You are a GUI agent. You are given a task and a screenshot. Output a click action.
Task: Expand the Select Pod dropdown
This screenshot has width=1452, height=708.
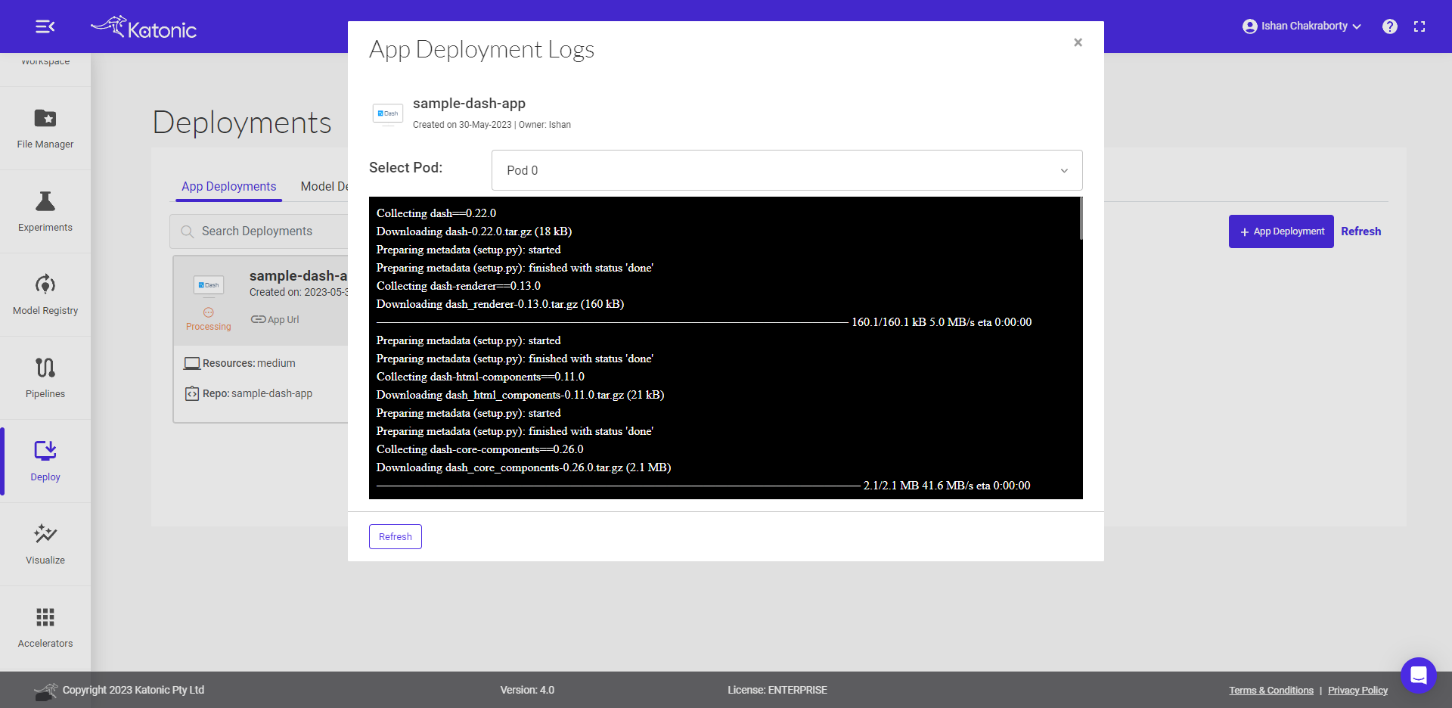pyautogui.click(x=787, y=170)
